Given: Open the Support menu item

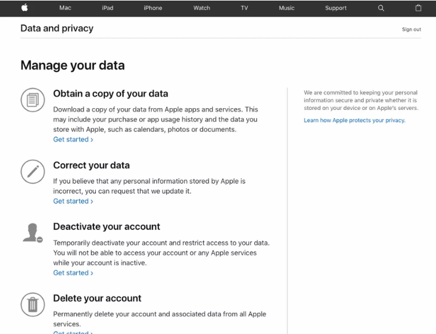Looking at the screenshot, I should [336, 8].
